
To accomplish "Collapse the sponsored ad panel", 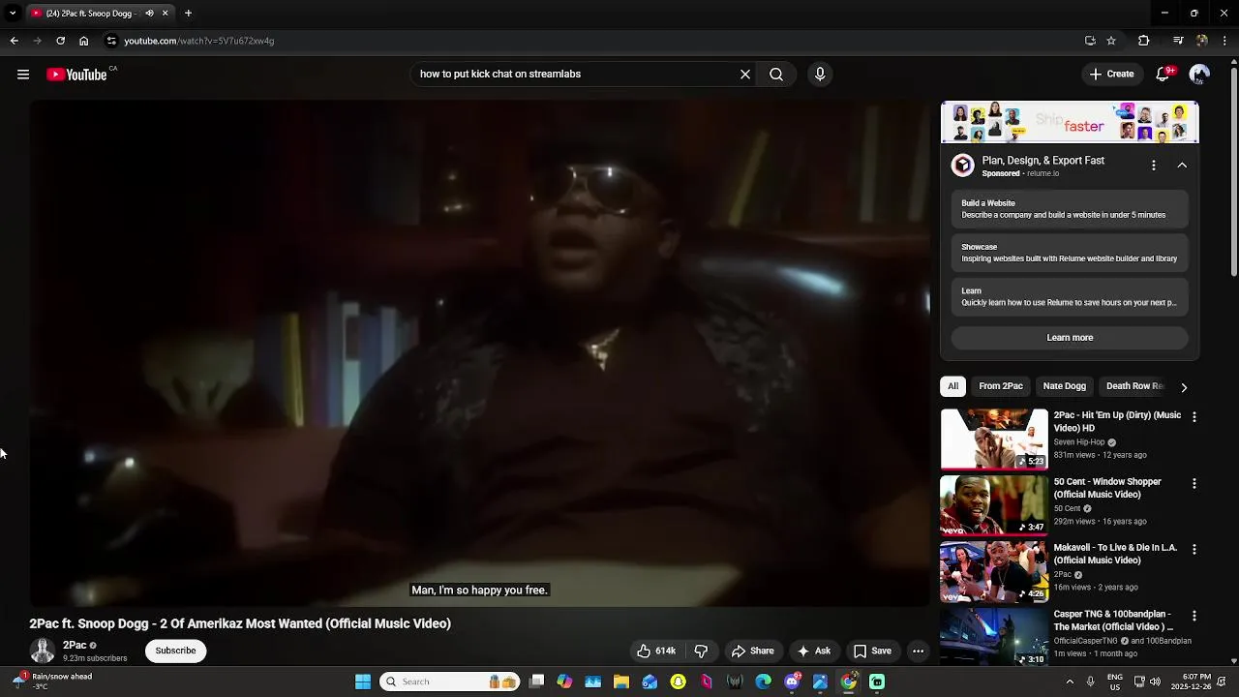I will [1182, 166].
